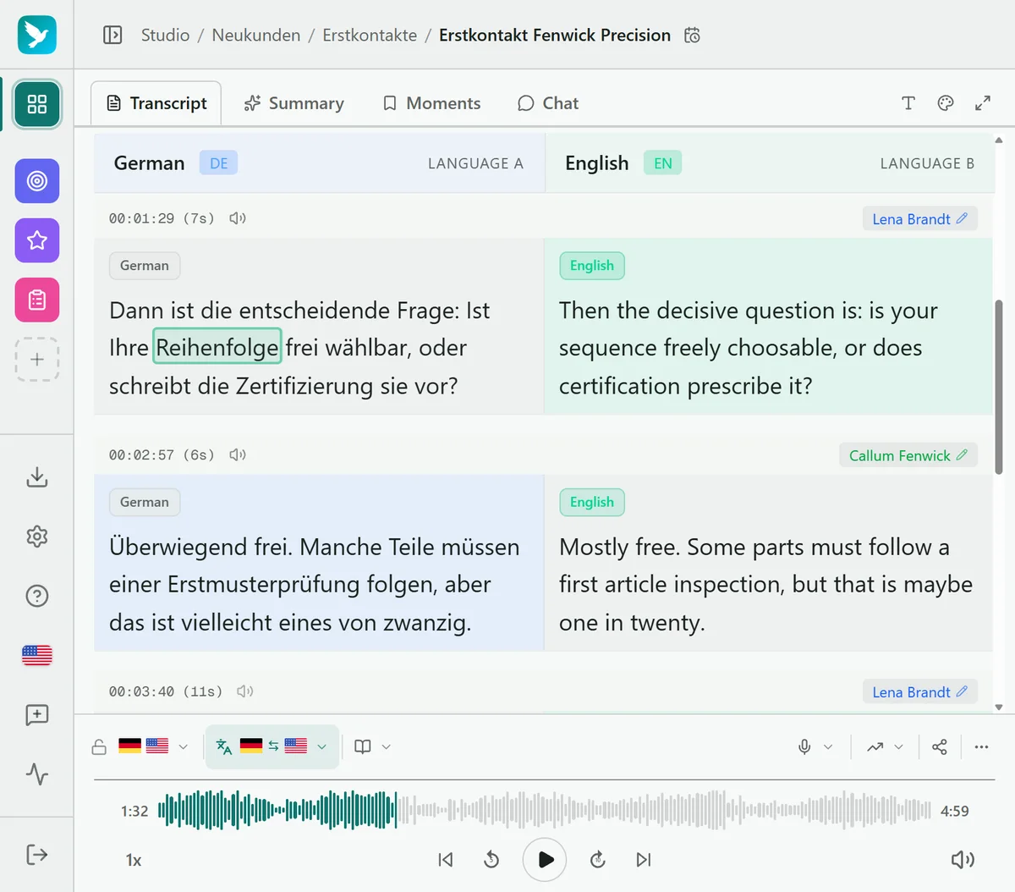
Task: Click the highlighted word Reihenfolge
Action: tap(217, 347)
